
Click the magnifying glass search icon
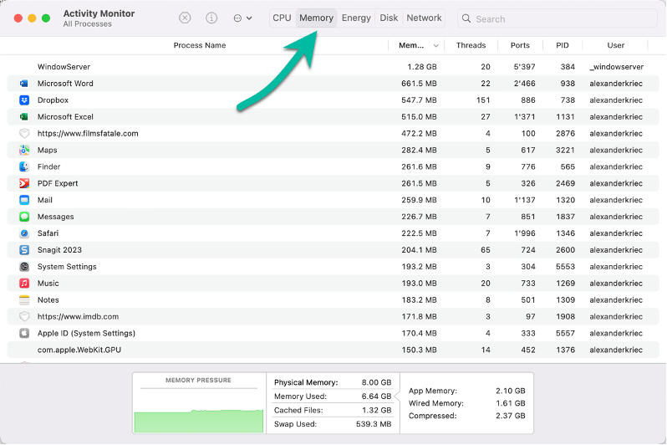[x=466, y=18]
